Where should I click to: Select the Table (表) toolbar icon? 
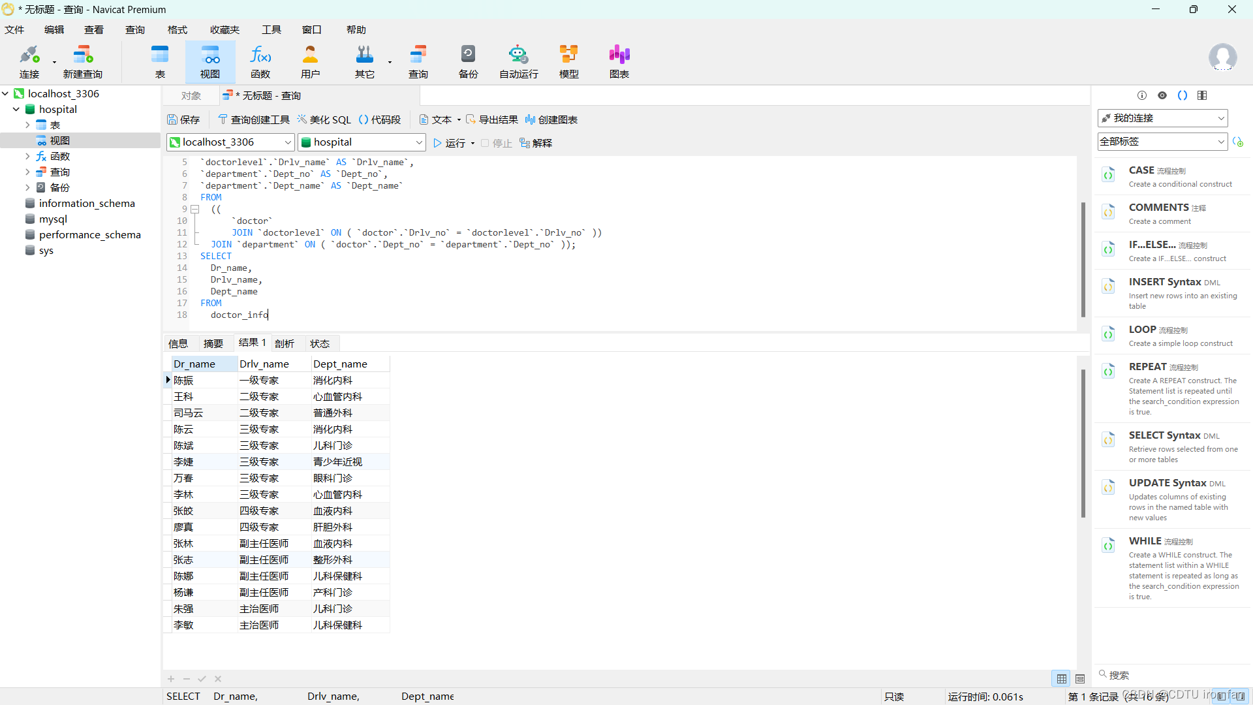click(160, 62)
